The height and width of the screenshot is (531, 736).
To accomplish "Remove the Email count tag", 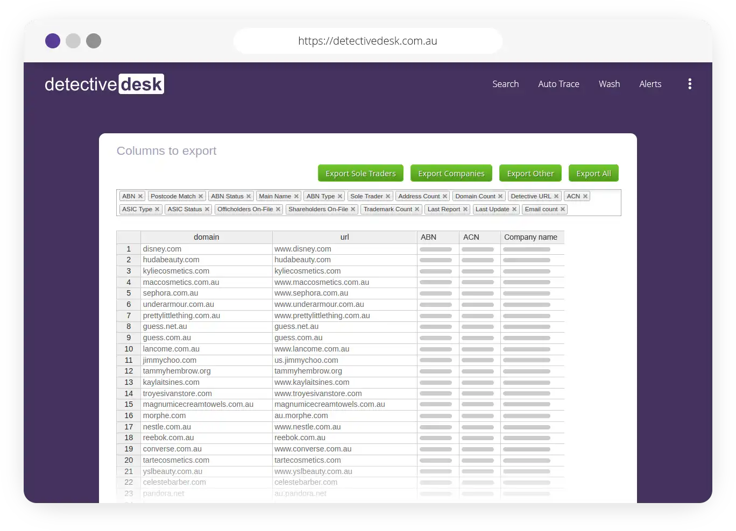I will [563, 210].
